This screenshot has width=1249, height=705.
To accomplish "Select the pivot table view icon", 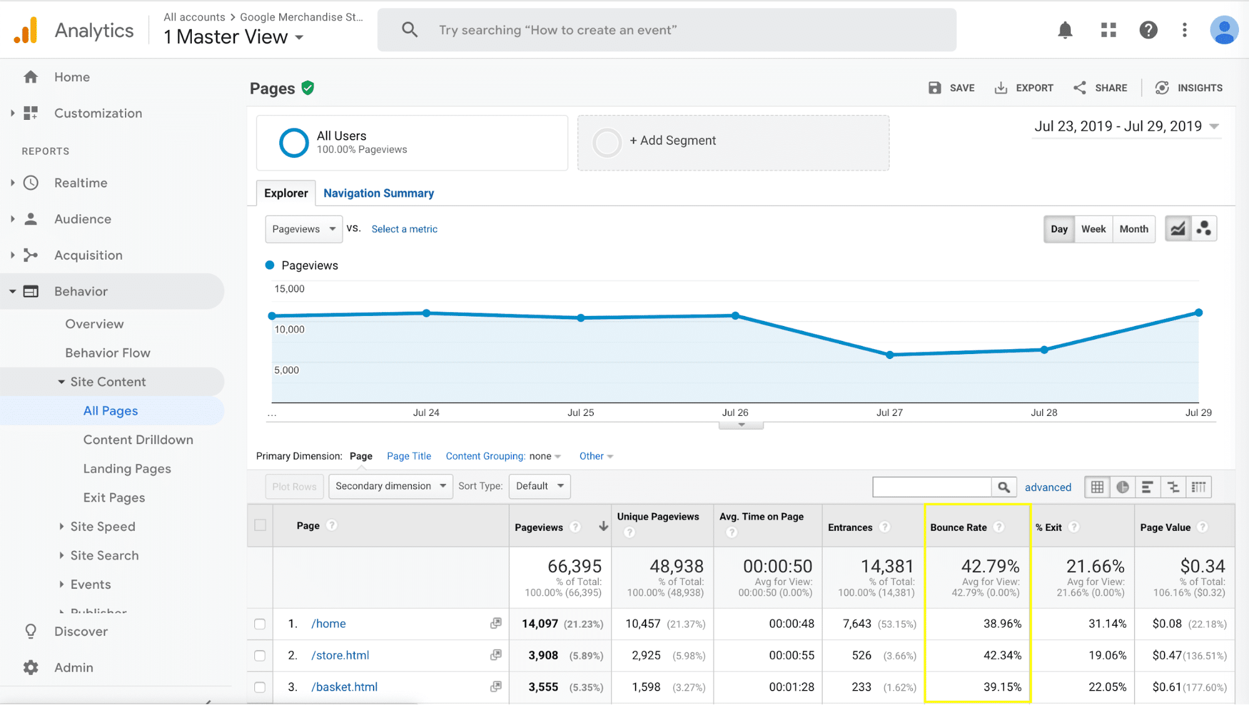I will (x=1198, y=487).
